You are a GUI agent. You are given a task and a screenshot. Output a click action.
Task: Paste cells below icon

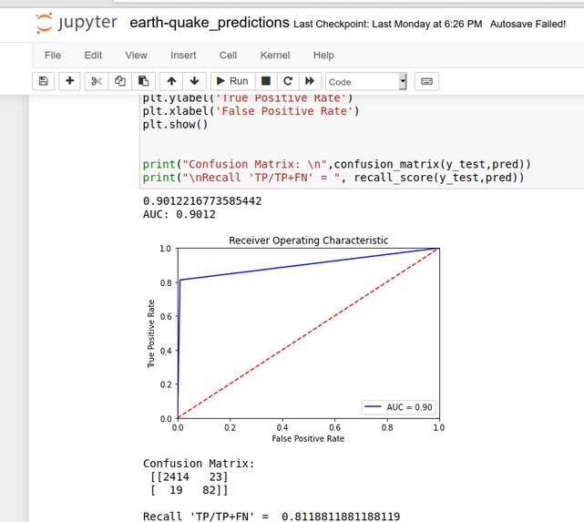143,81
